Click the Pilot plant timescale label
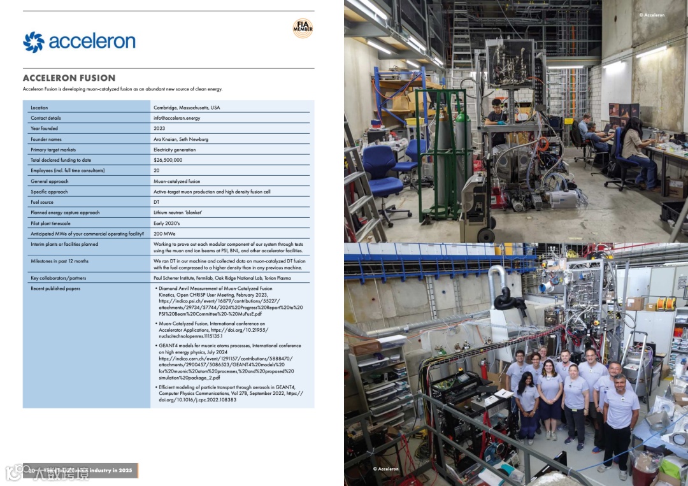This screenshot has height=486, width=688. point(50,224)
